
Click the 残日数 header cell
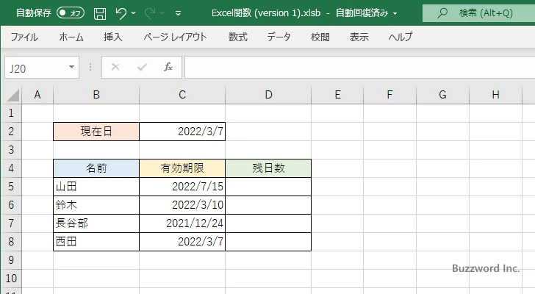tap(268, 168)
